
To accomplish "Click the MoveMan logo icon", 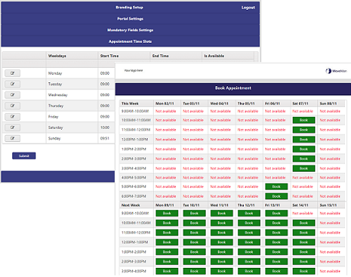I will (x=328, y=71).
